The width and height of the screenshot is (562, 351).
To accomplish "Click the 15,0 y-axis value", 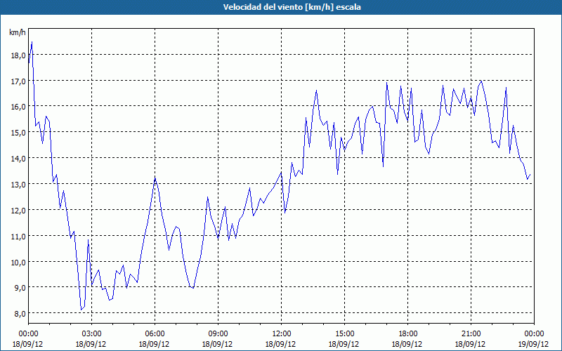I will [x=18, y=133].
